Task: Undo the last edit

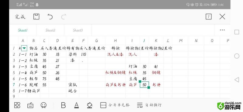Action: point(50,17)
